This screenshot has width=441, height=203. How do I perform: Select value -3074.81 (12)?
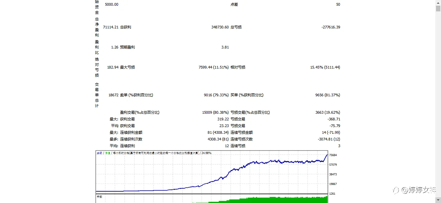329,139
